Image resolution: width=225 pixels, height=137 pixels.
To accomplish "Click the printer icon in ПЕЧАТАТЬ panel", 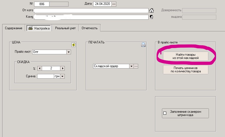I will (x=143, y=45).
